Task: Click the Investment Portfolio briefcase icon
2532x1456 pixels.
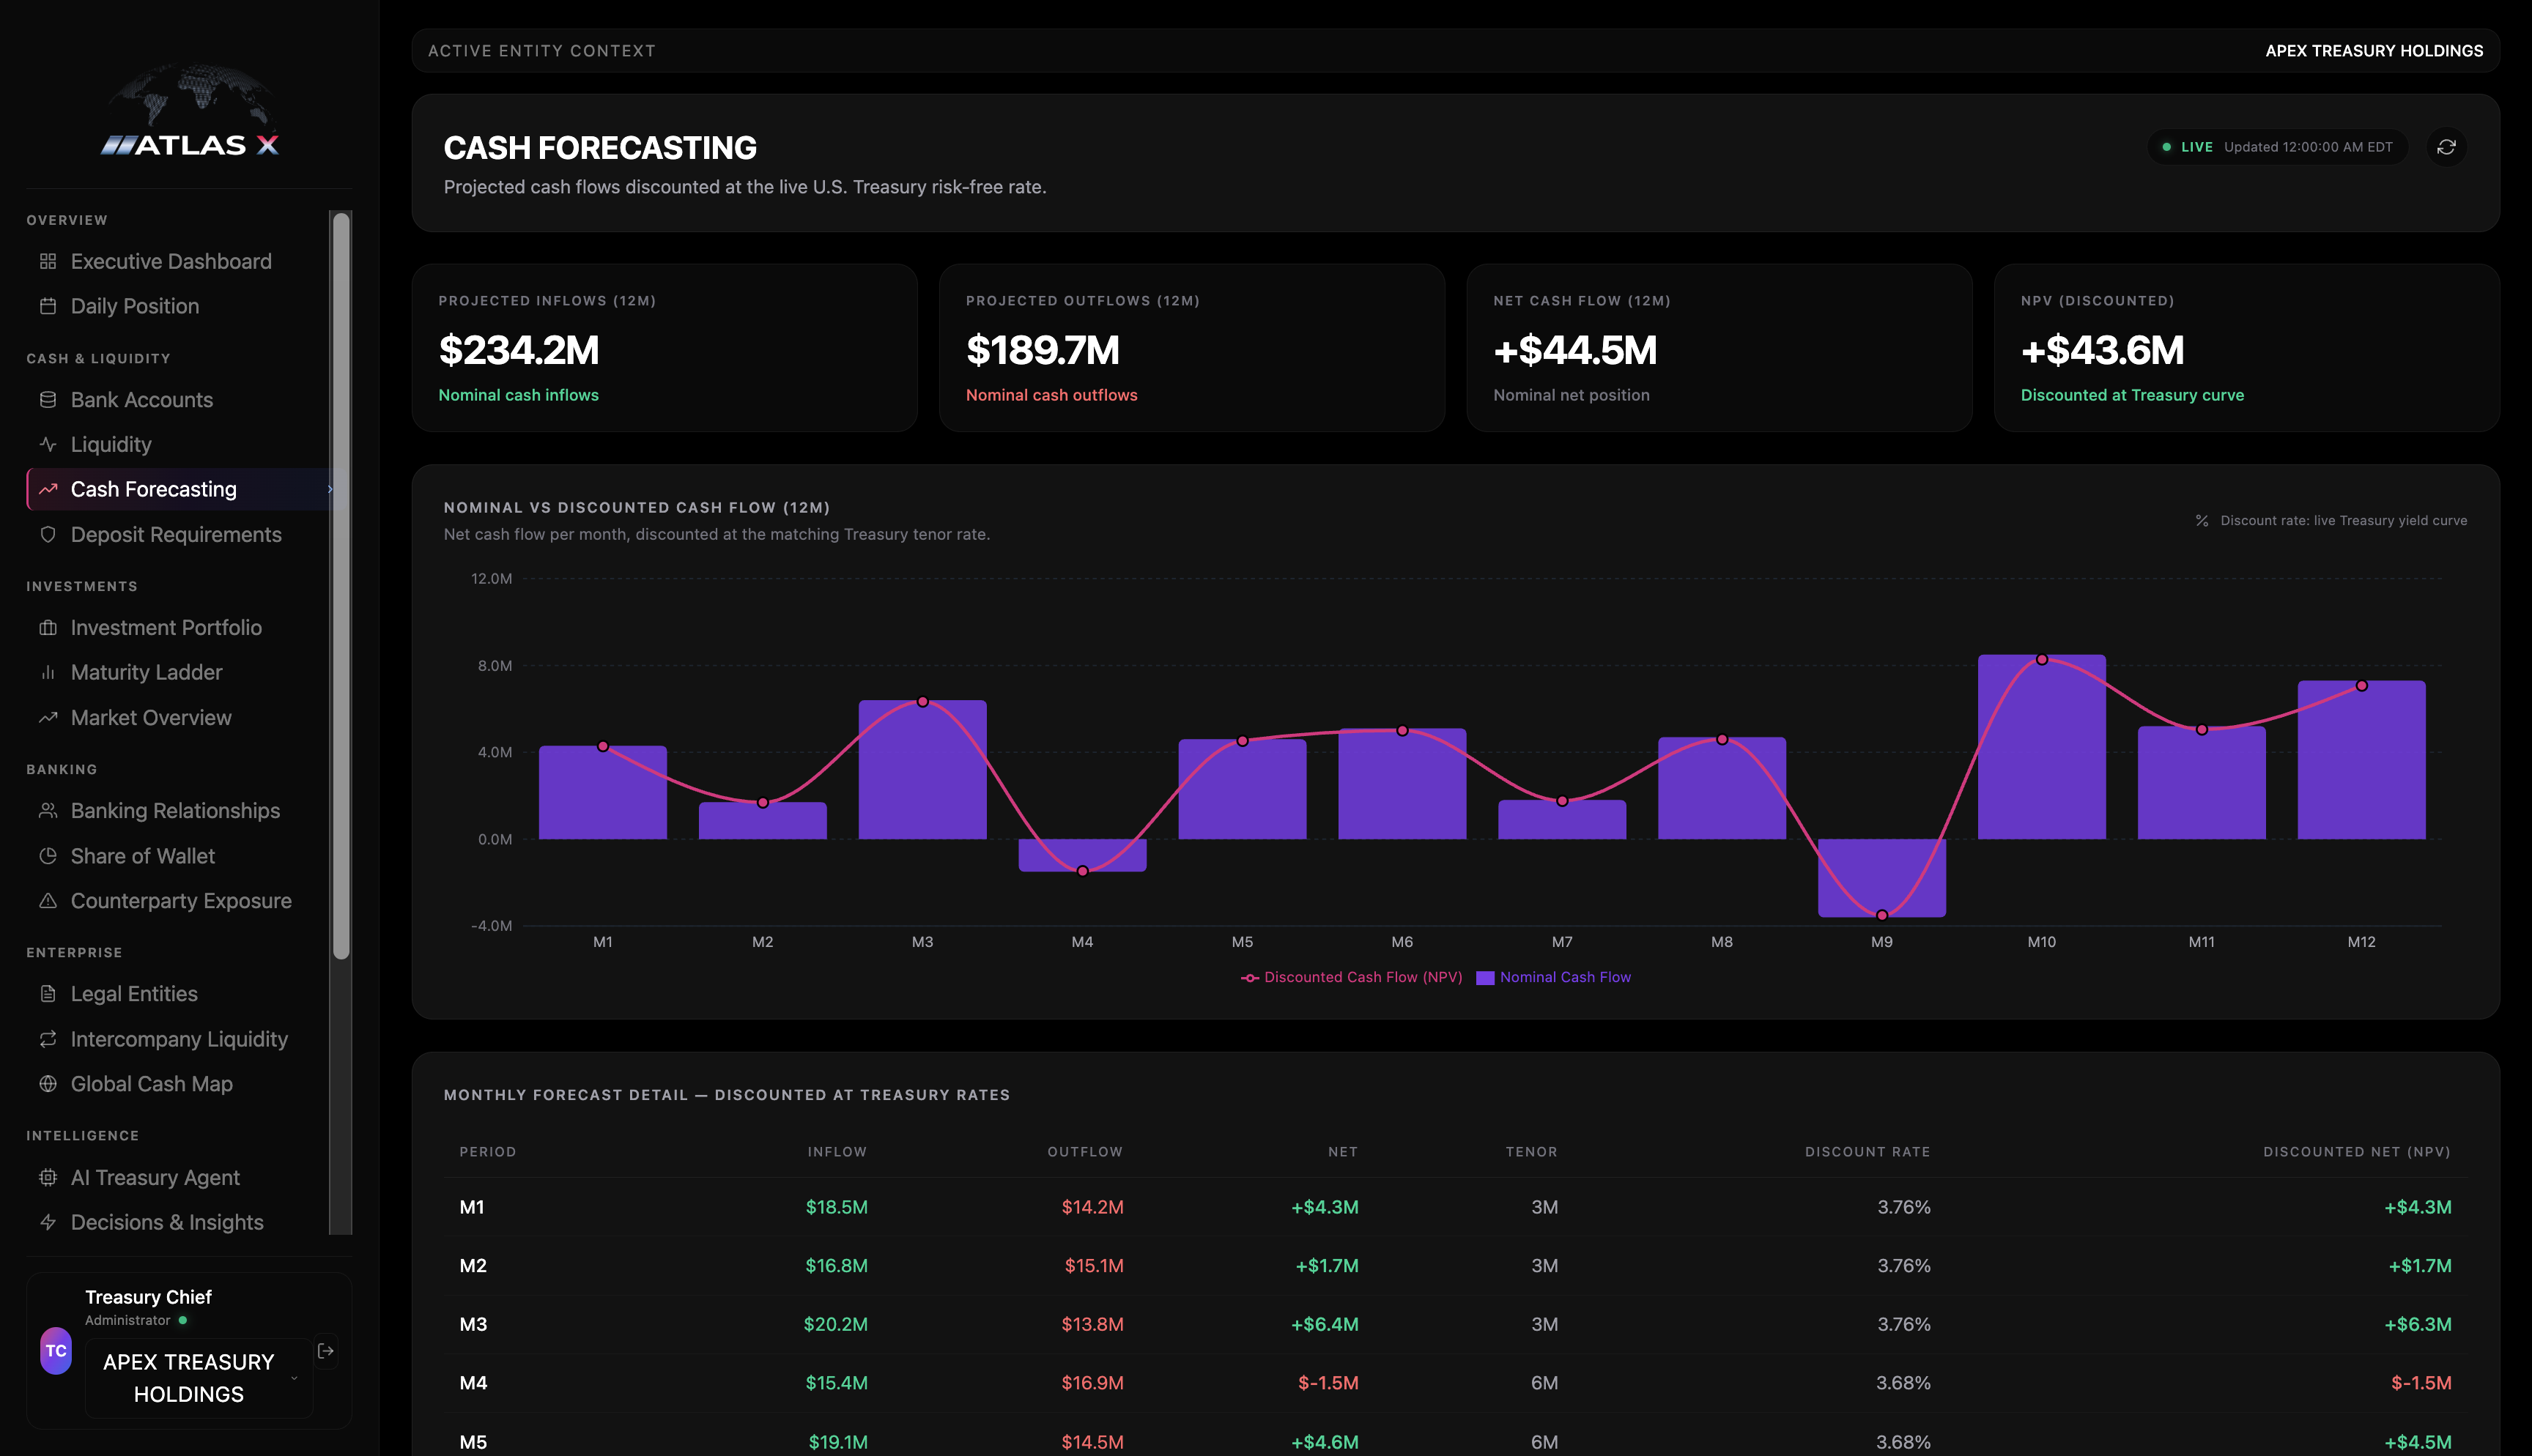Action: [x=48, y=628]
